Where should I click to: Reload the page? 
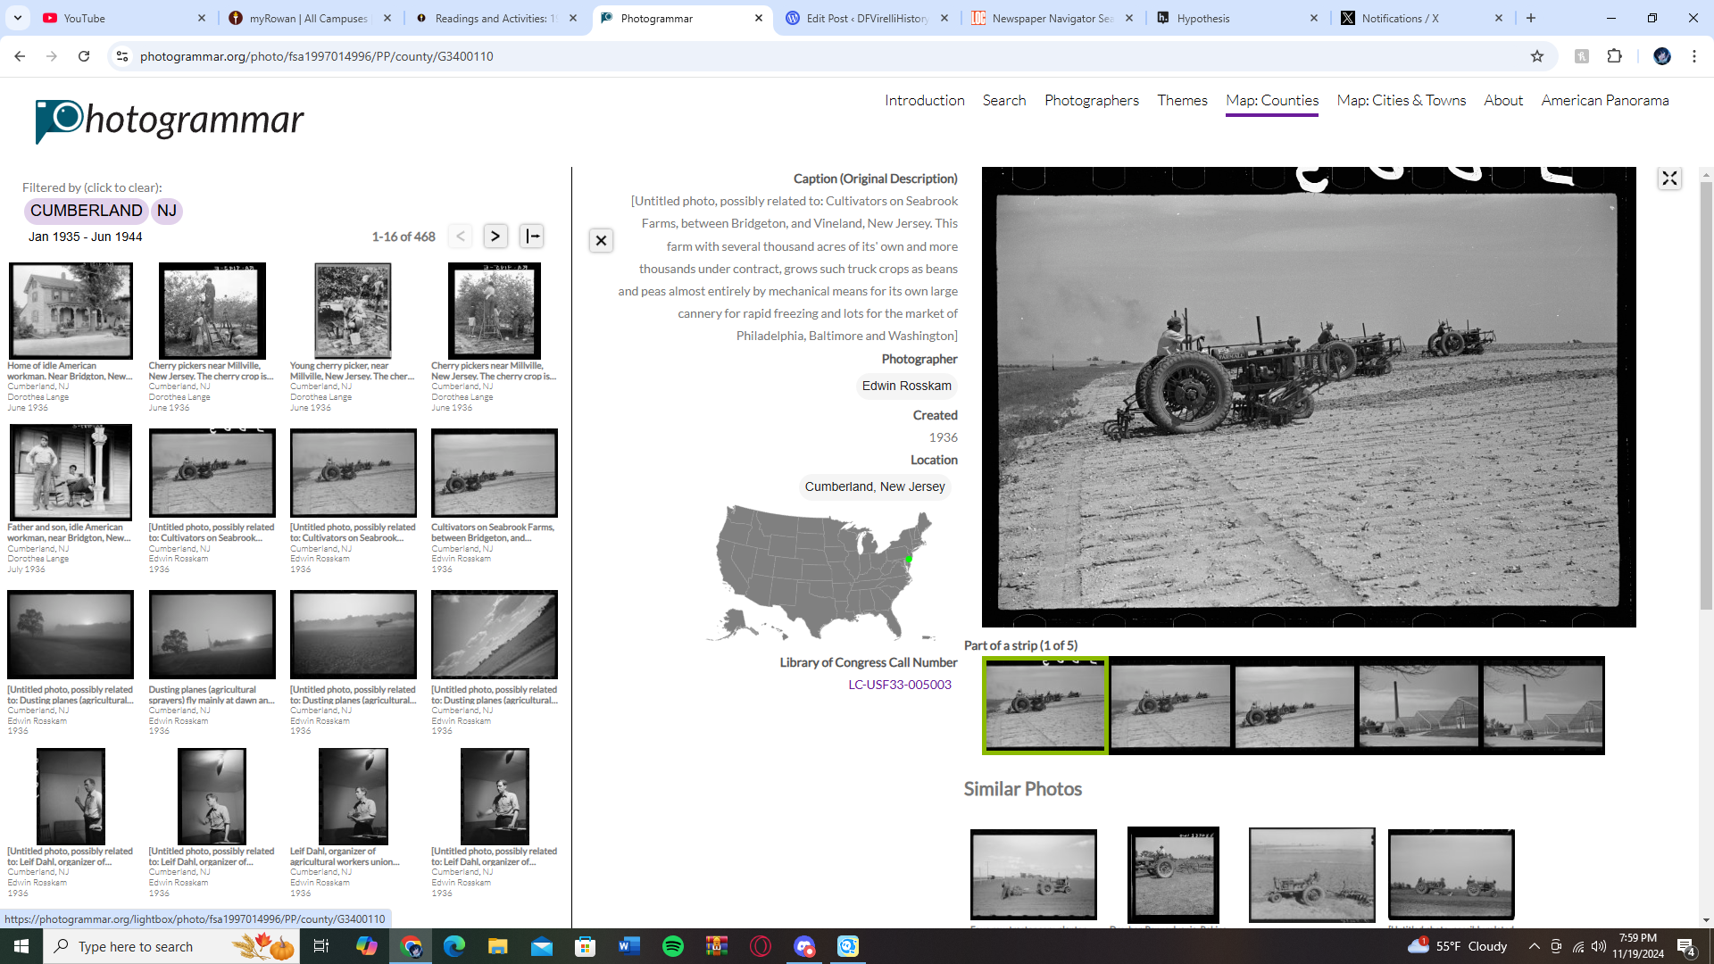84,56
